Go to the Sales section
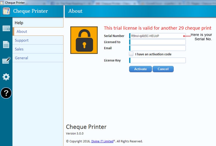216x146 pixels. point(19,49)
